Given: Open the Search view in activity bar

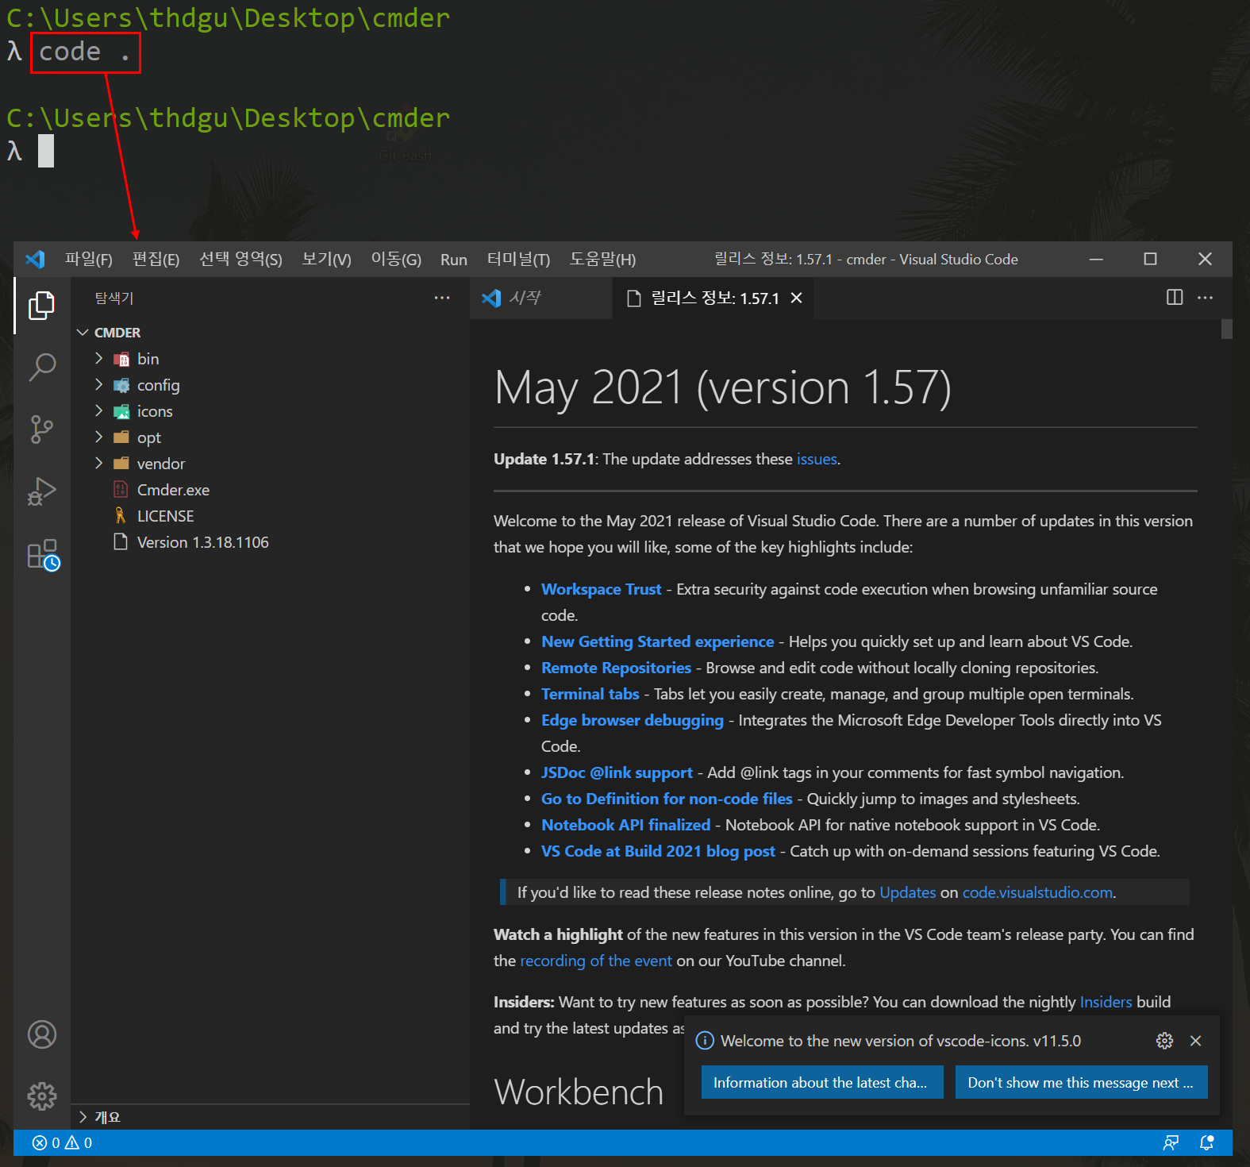Looking at the screenshot, I should [42, 368].
